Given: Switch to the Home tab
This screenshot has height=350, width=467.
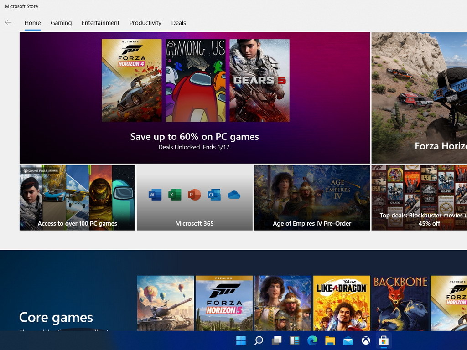Looking at the screenshot, I should pyautogui.click(x=32, y=23).
